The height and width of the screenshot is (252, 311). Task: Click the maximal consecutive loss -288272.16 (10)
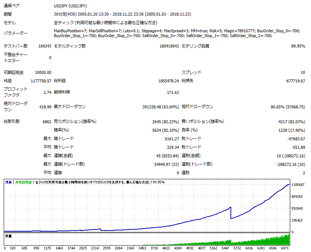coord(291,164)
